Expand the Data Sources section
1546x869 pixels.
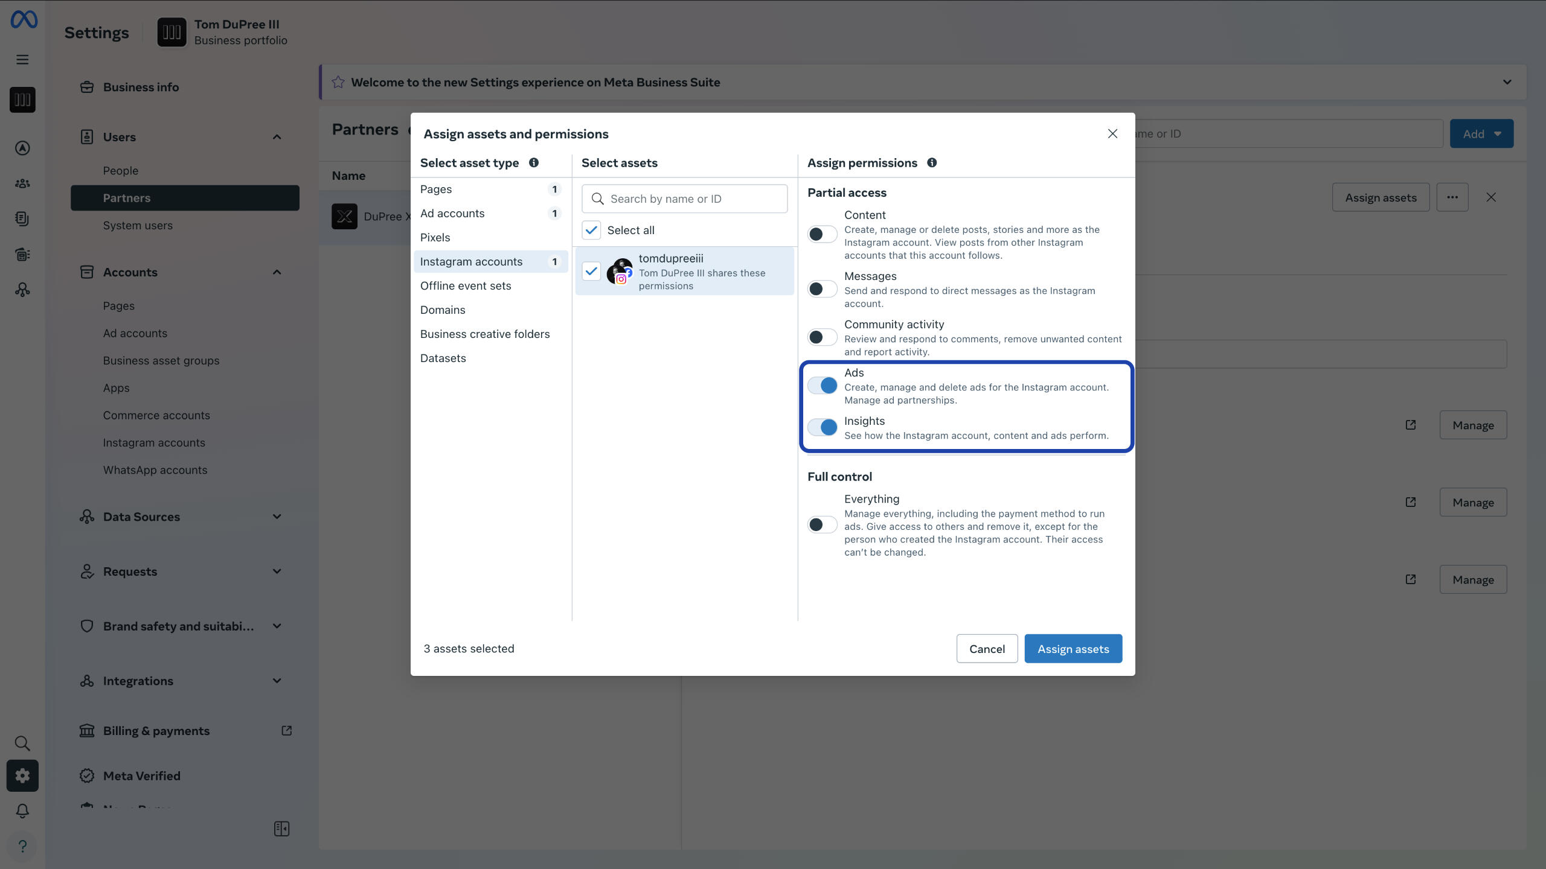[x=277, y=517]
